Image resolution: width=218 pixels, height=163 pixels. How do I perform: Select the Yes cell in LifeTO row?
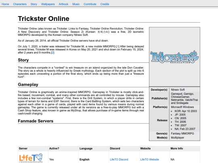(51, 159)
